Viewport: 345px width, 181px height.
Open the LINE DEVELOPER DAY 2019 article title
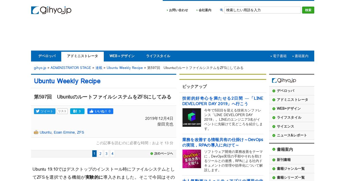click(223, 101)
